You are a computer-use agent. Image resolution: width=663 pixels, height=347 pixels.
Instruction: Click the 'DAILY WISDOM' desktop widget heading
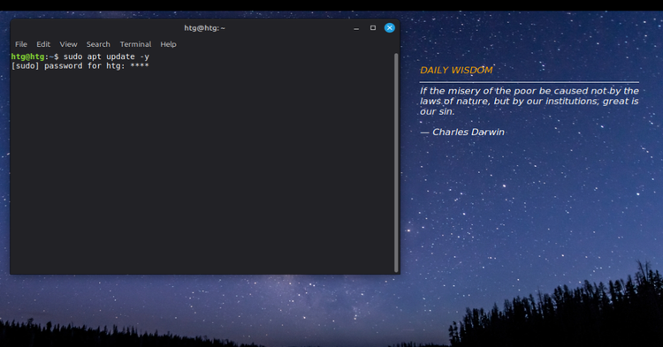pyautogui.click(x=456, y=70)
